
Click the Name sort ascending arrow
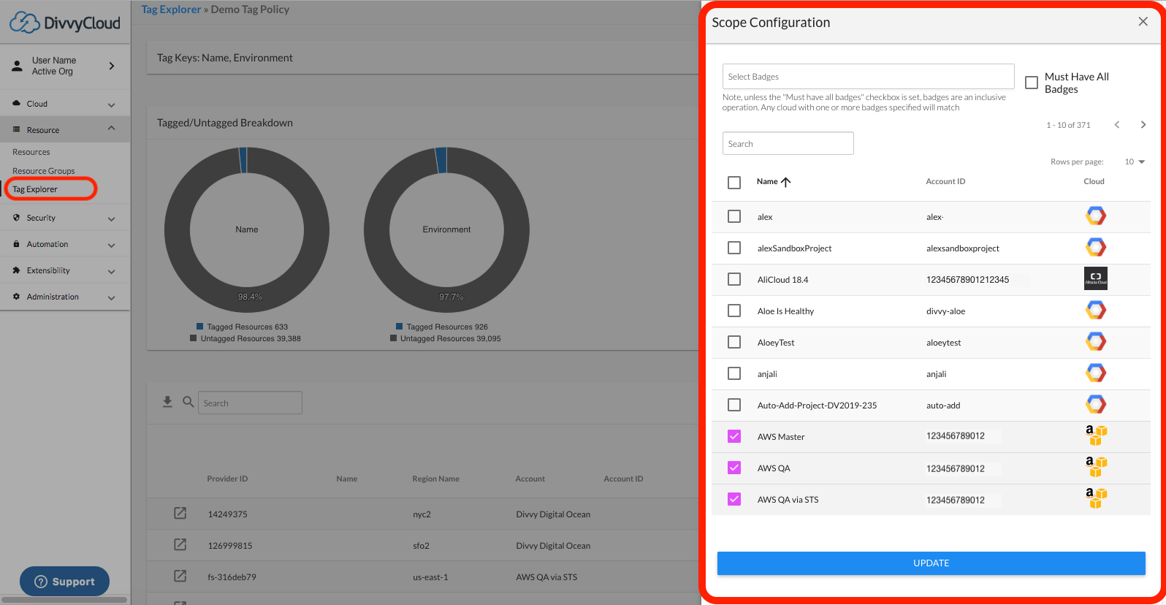786,182
